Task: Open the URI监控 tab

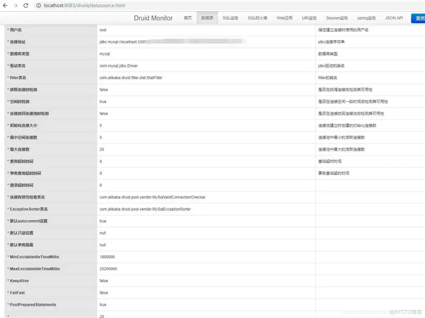Action: tap(309, 18)
